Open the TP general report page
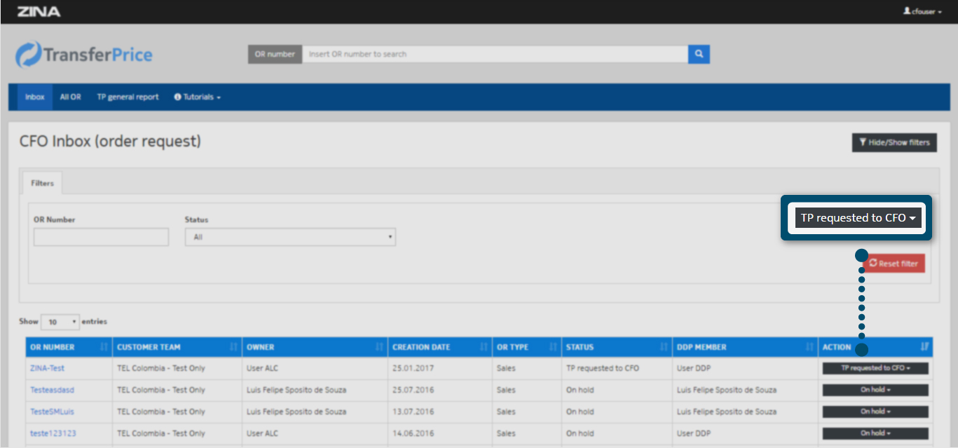The image size is (958, 448). (128, 97)
